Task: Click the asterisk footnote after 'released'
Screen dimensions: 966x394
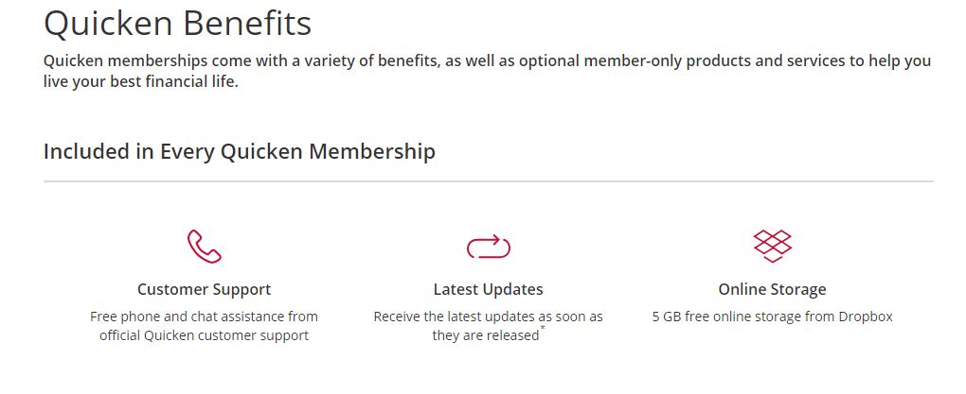Action: coord(543,329)
